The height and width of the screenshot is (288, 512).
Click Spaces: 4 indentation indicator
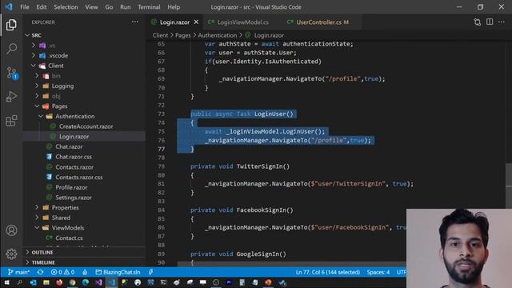click(378, 272)
